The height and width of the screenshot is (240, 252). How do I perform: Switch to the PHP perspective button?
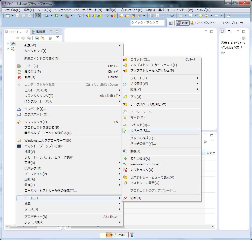pyautogui.click(x=183, y=23)
